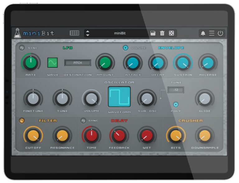Open the preset browser grid icon
Image resolution: width=239 pixels, height=183 pixels.
coord(74,33)
